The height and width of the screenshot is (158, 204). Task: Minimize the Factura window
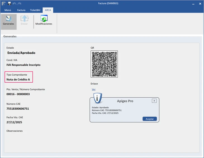pos(193,4)
